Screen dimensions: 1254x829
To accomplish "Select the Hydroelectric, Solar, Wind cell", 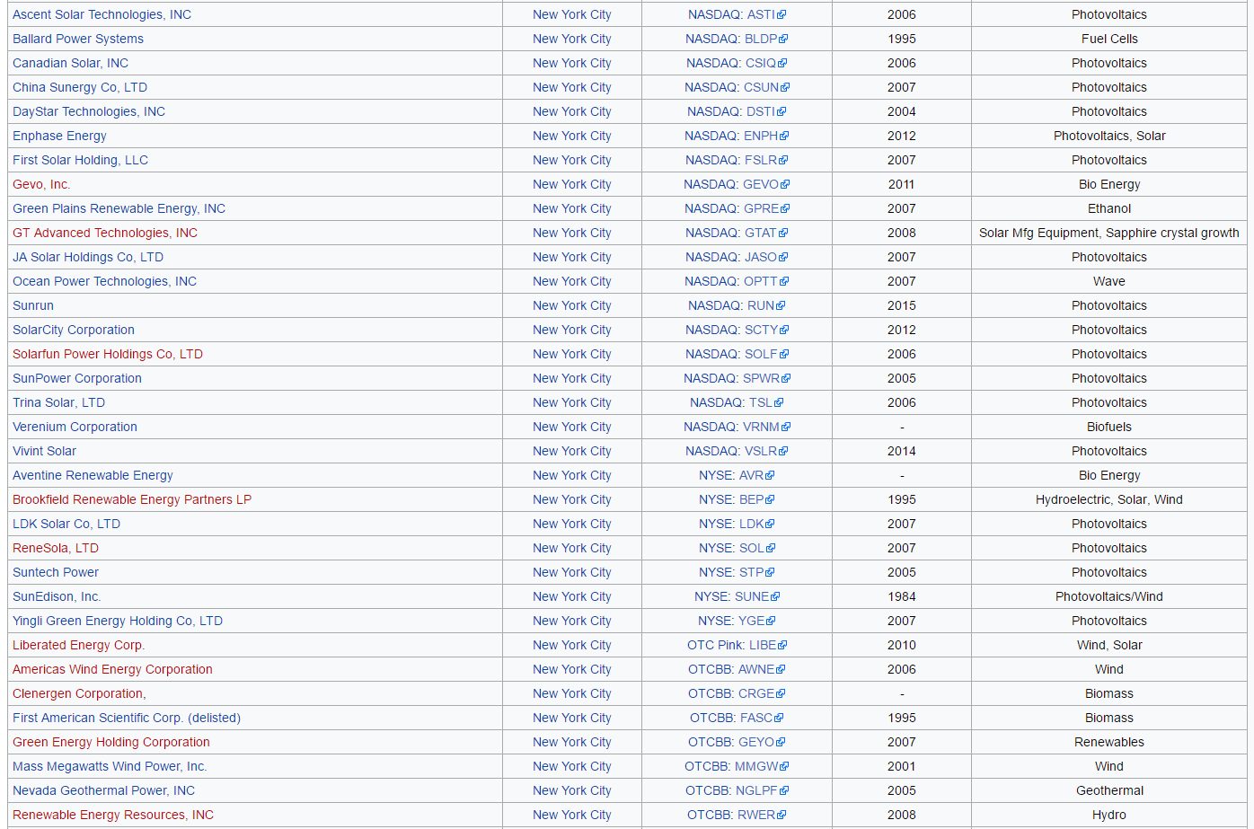I will (1109, 499).
